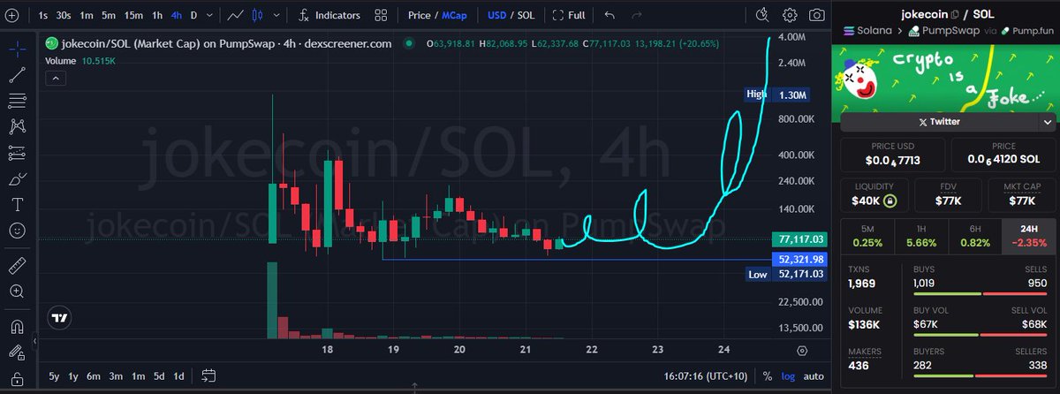Select the brush drawing tool
Screen dimensions: 1060x394
pyautogui.click(x=17, y=179)
